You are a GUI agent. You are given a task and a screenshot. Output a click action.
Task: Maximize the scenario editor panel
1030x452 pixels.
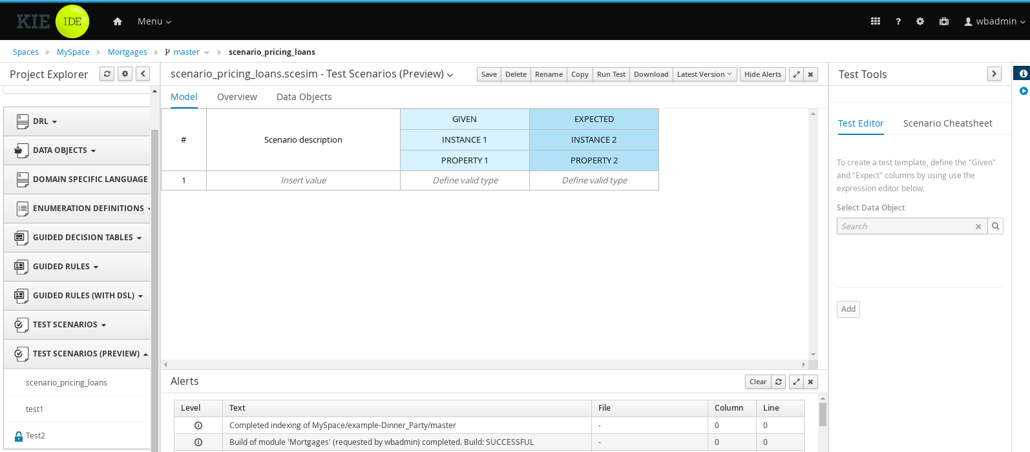pyautogui.click(x=797, y=74)
